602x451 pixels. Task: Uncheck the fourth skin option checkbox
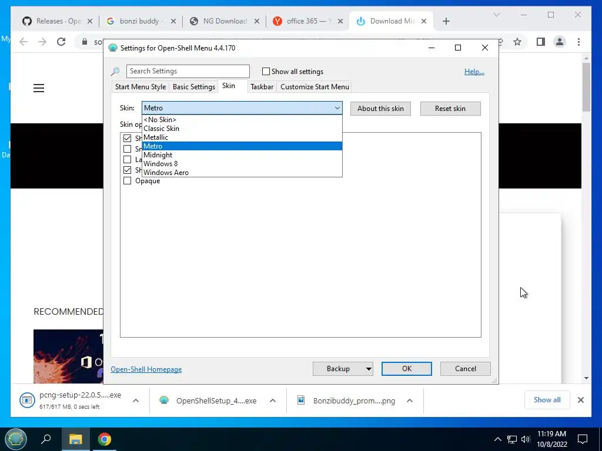127,170
